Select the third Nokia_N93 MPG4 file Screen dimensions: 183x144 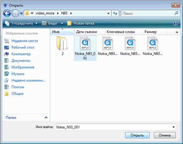point(130,46)
